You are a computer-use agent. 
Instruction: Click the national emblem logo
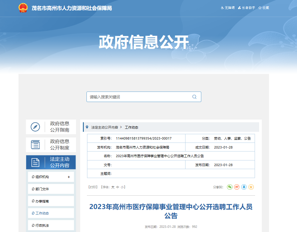pyautogui.click(x=23, y=8)
